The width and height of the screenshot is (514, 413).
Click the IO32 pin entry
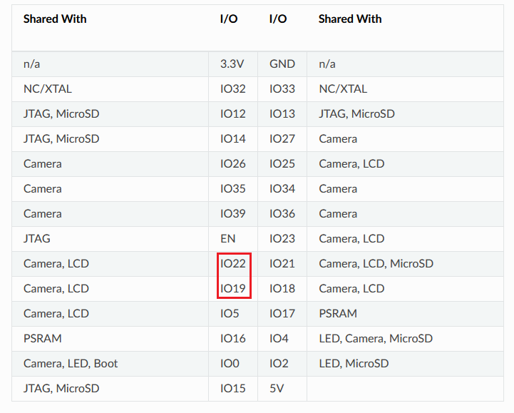(232, 89)
